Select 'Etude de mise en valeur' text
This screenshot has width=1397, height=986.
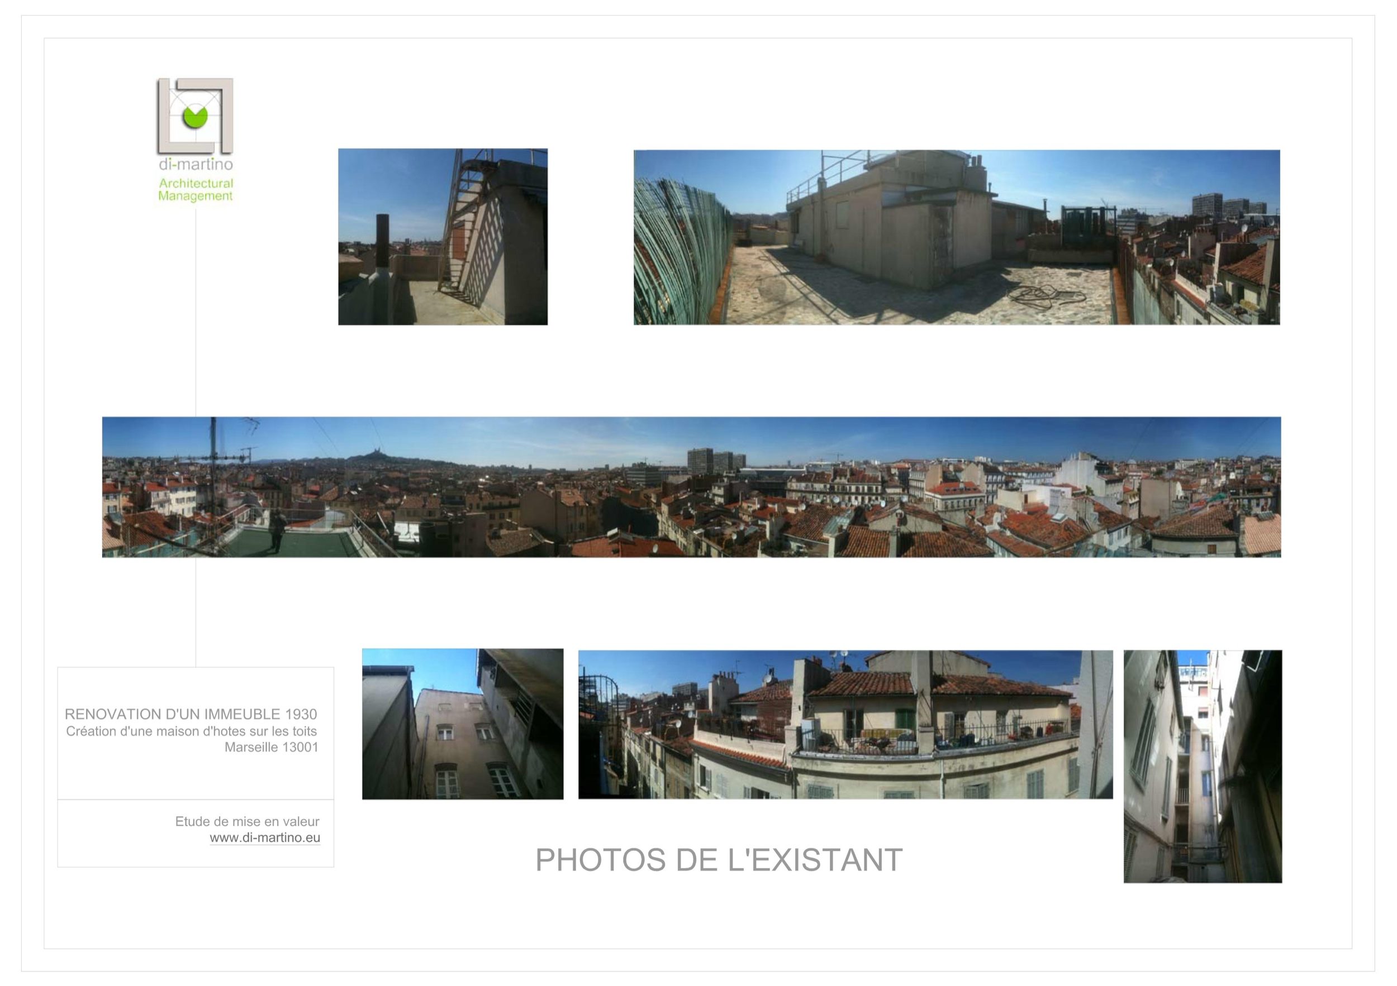(x=247, y=822)
